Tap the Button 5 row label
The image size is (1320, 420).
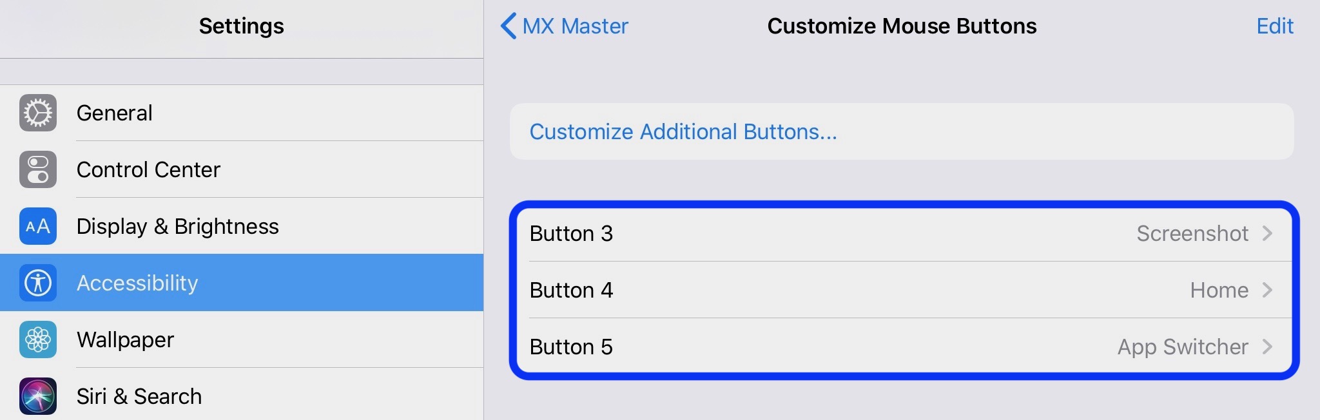coord(571,347)
